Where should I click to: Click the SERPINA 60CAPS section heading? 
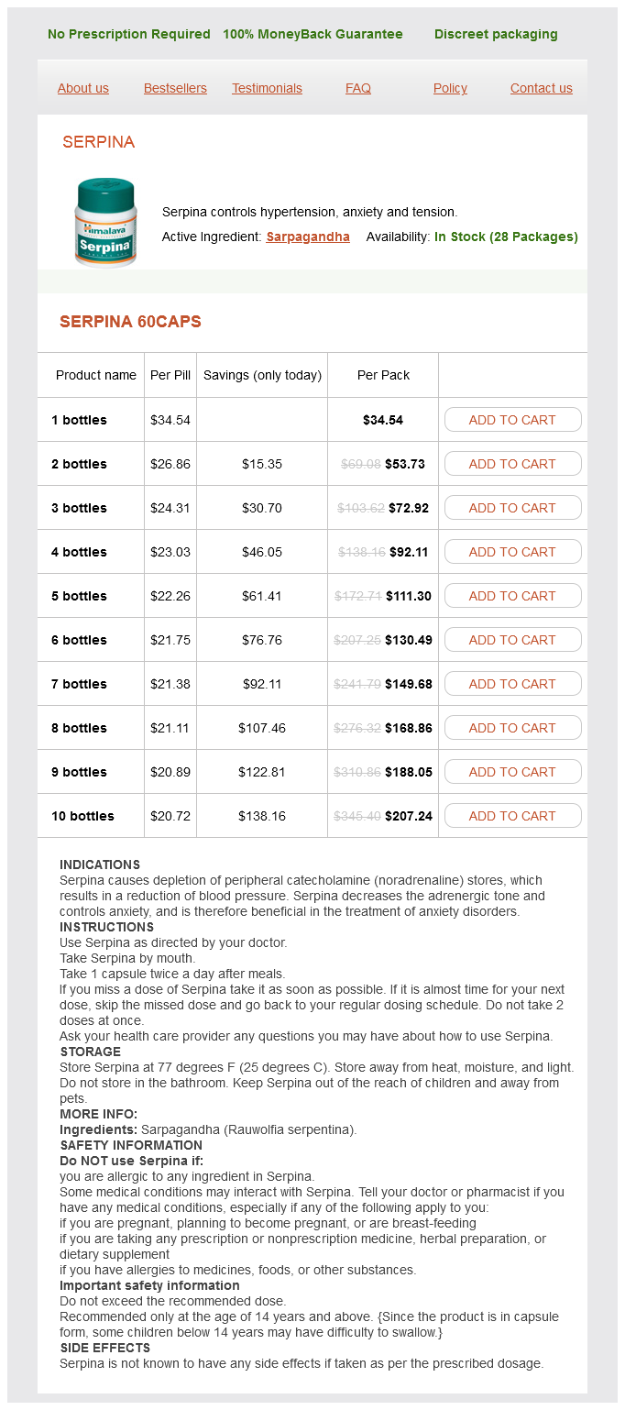(130, 322)
